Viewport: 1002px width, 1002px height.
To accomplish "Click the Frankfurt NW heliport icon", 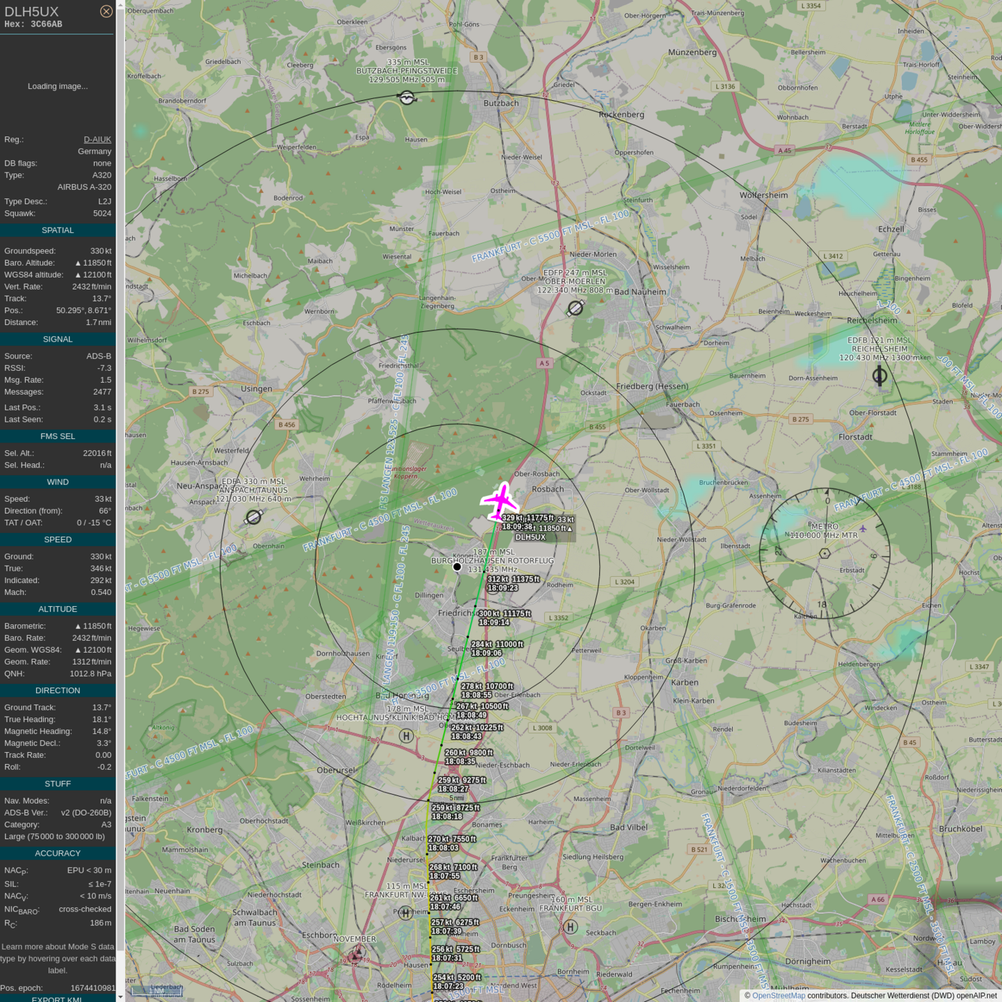I will click(406, 913).
